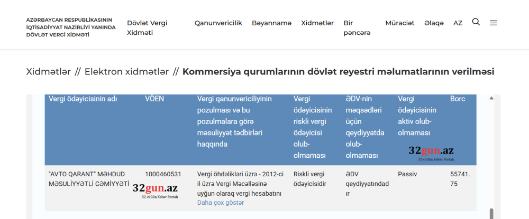Select Bəyannamə in the top navigation
The height and width of the screenshot is (219, 529).
pos(271,23)
